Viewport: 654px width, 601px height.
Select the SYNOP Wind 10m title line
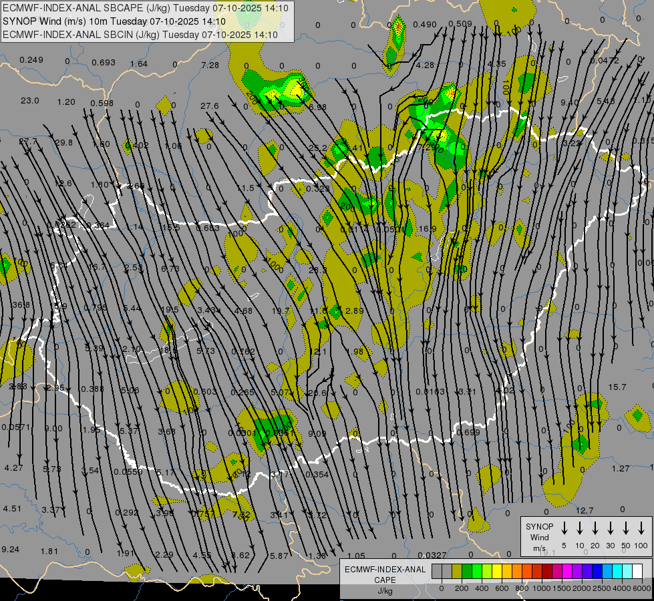(x=114, y=21)
